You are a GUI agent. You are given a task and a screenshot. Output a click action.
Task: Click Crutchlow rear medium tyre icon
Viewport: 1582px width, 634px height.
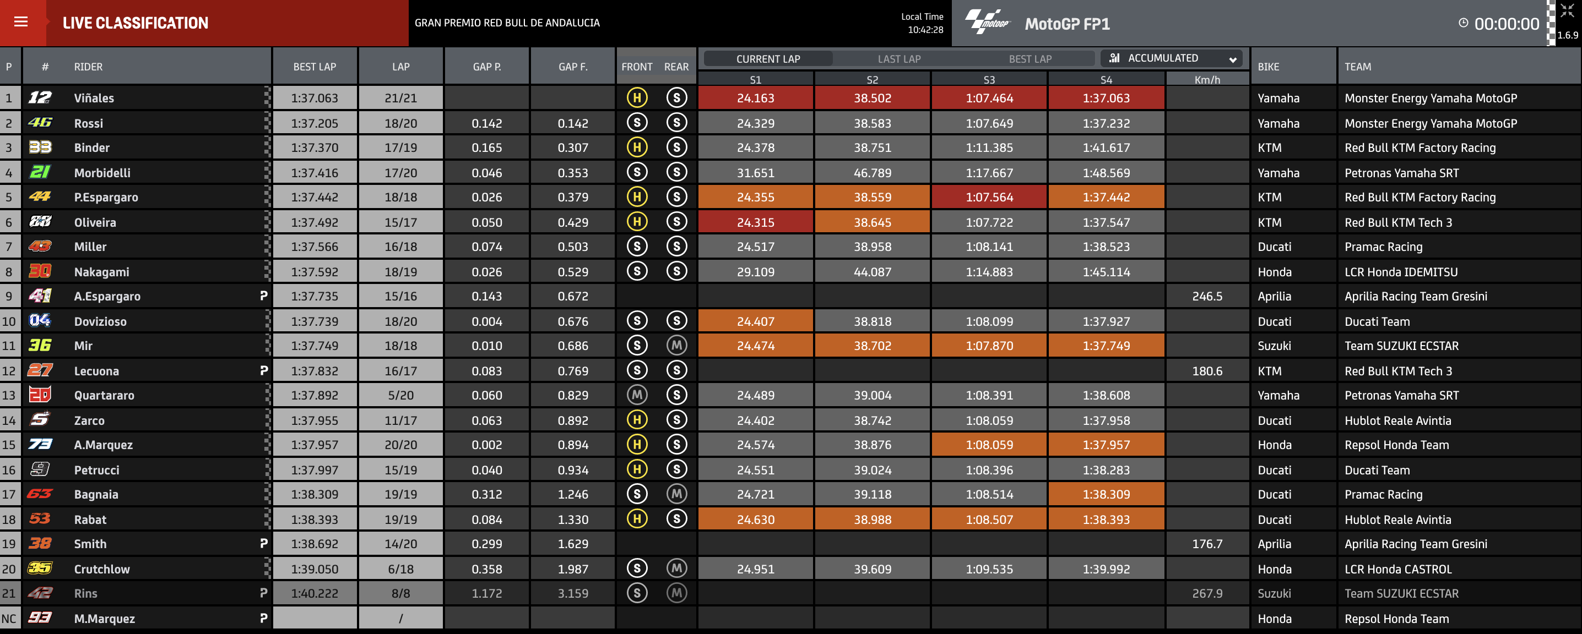676,569
